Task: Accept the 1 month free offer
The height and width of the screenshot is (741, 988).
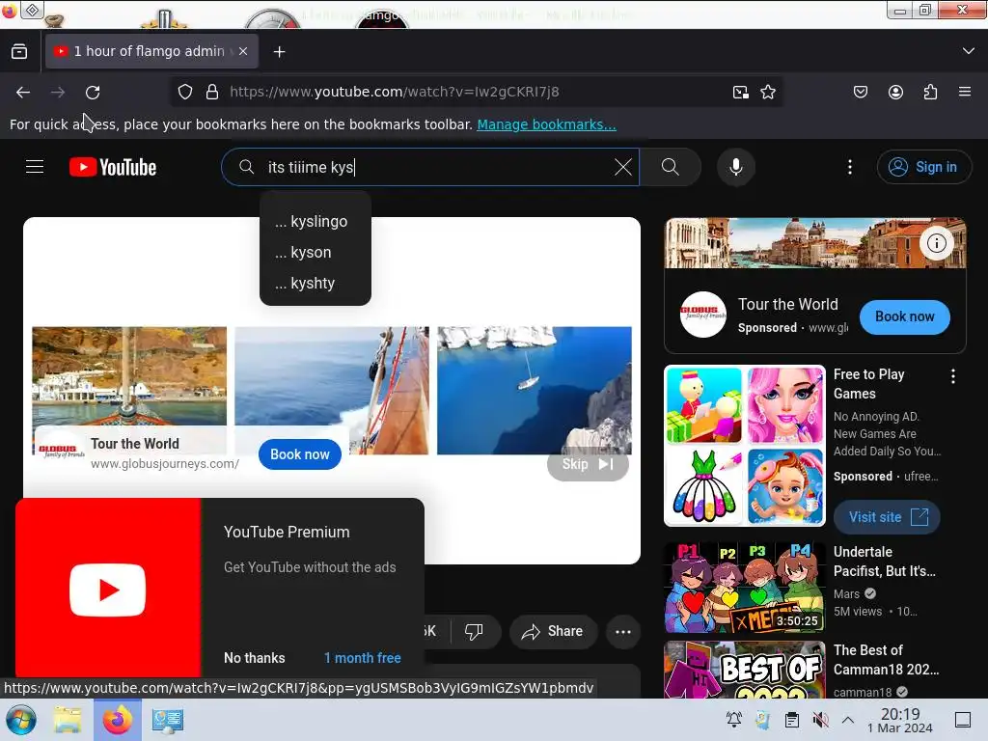Action: 363,658
